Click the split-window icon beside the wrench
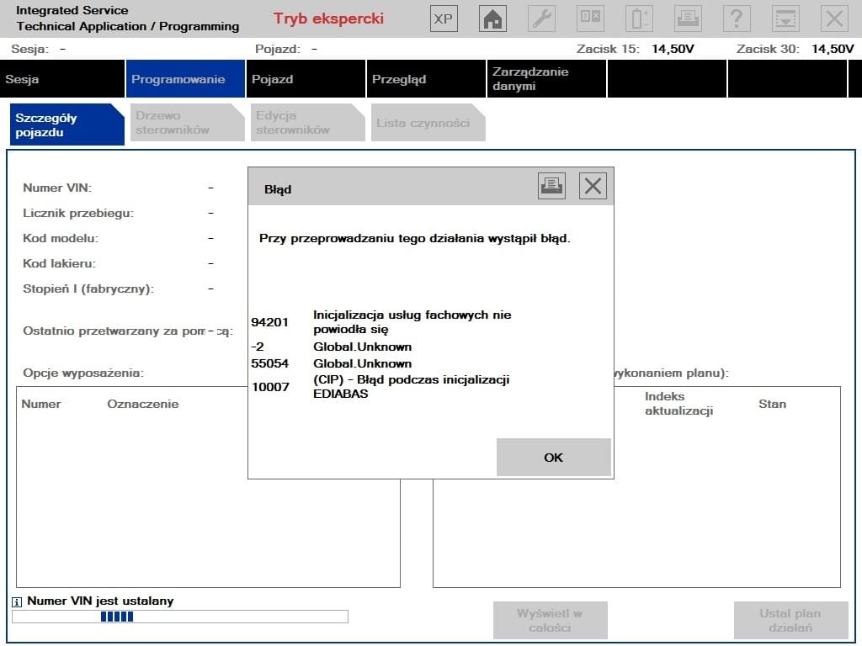 (590, 19)
